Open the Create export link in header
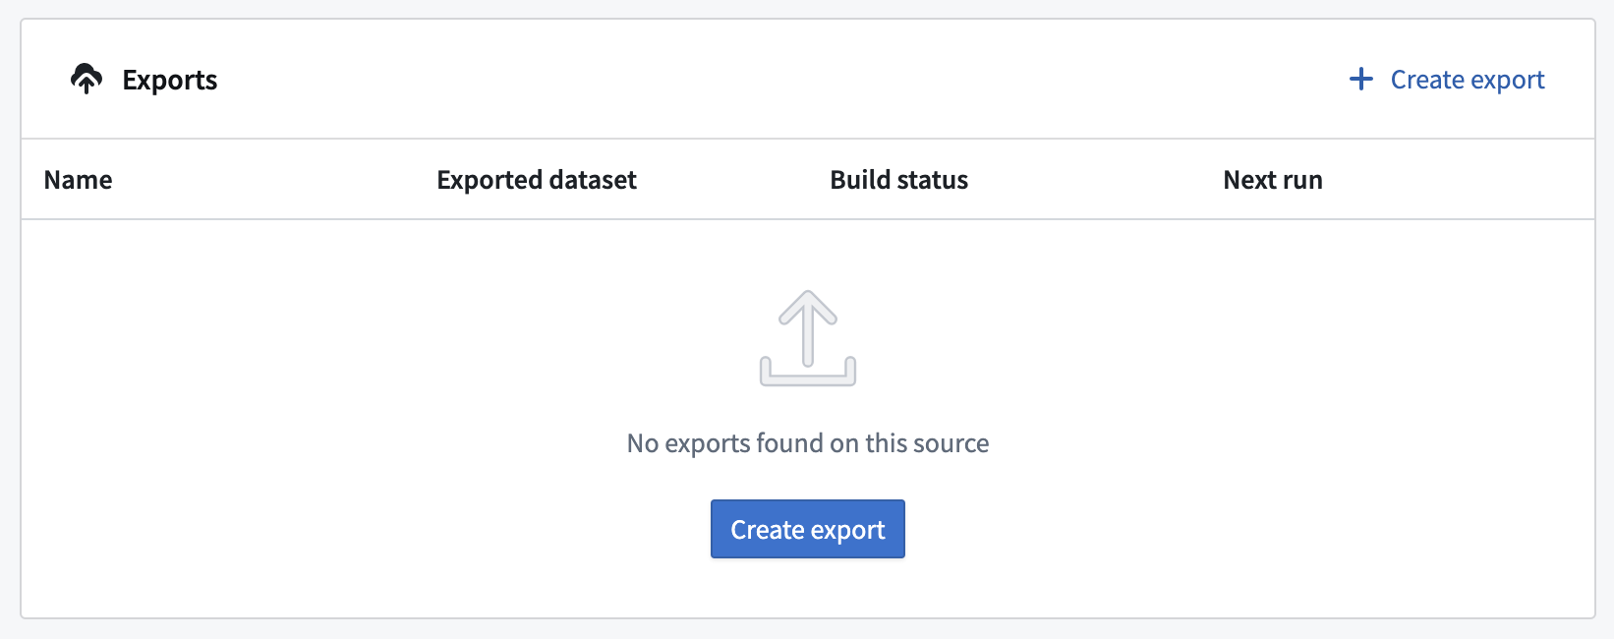The width and height of the screenshot is (1614, 639). point(1447,80)
